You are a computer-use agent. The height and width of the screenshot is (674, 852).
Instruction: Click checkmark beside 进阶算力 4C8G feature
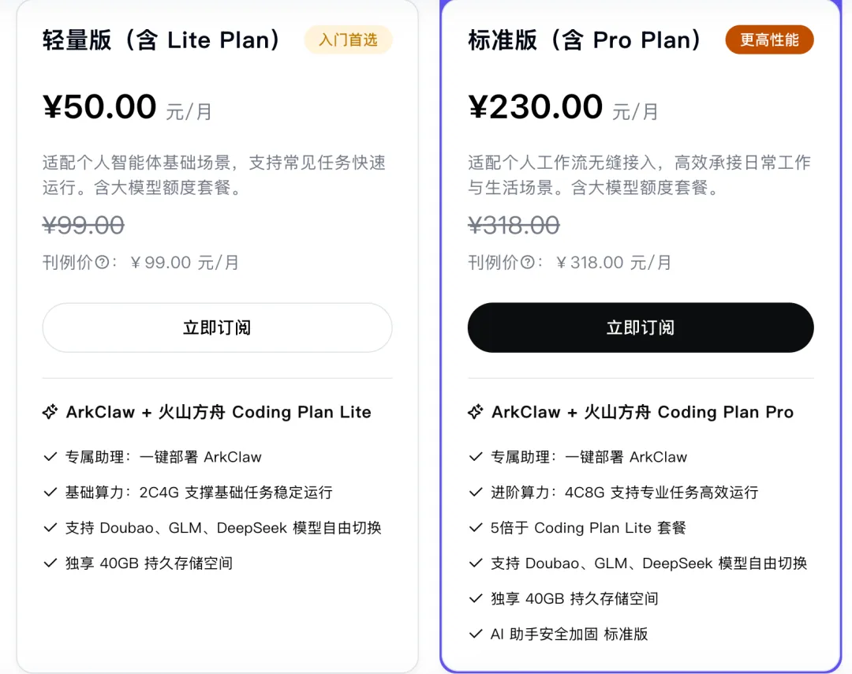pyautogui.click(x=476, y=492)
